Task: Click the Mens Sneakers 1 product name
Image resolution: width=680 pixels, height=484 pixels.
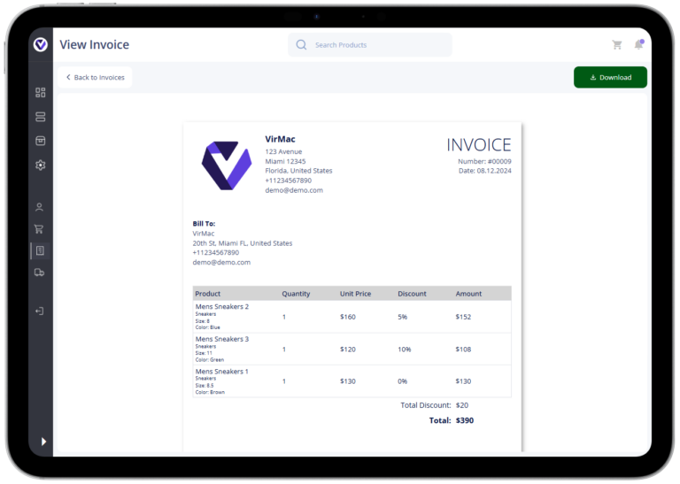Action: tap(221, 372)
